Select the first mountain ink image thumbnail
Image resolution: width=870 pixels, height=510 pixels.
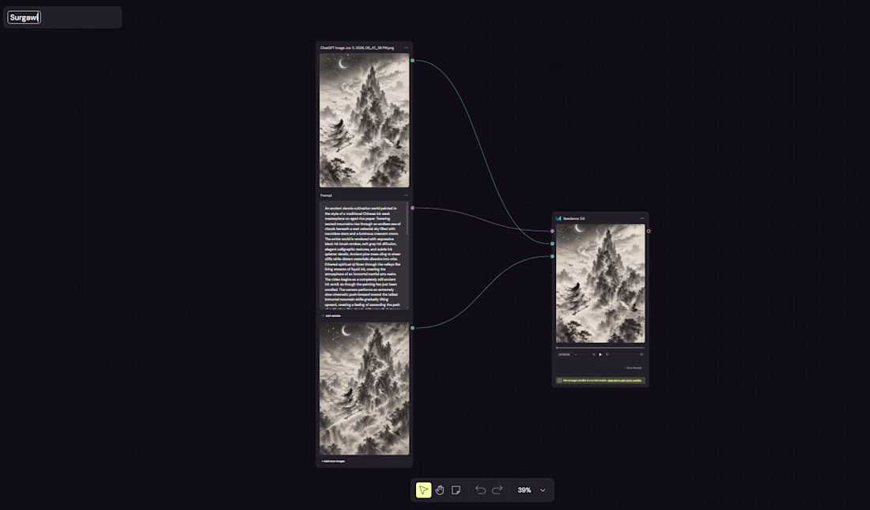[x=365, y=120]
